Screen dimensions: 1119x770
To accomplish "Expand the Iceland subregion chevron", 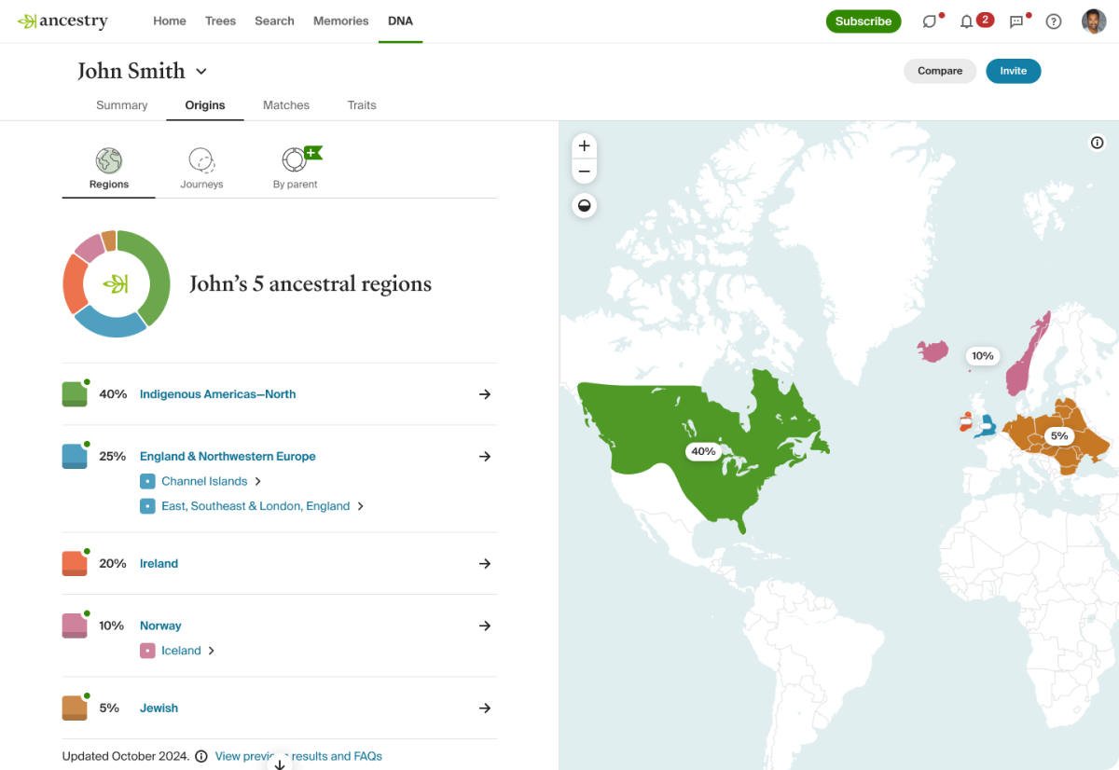I will [x=212, y=651].
